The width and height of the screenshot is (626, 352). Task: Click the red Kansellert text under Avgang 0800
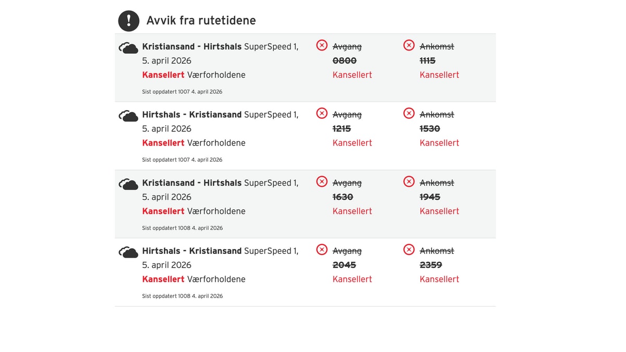[x=352, y=75]
